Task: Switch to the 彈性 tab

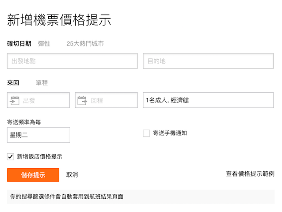Action: coord(44,44)
